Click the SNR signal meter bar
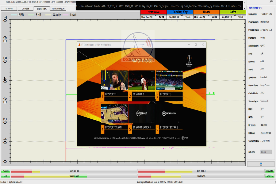Viewport: 276px width, 184px height. coord(74,171)
